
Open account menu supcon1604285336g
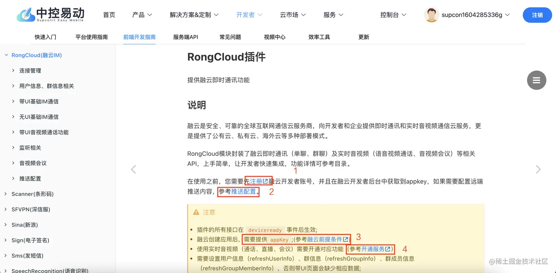[x=475, y=15]
